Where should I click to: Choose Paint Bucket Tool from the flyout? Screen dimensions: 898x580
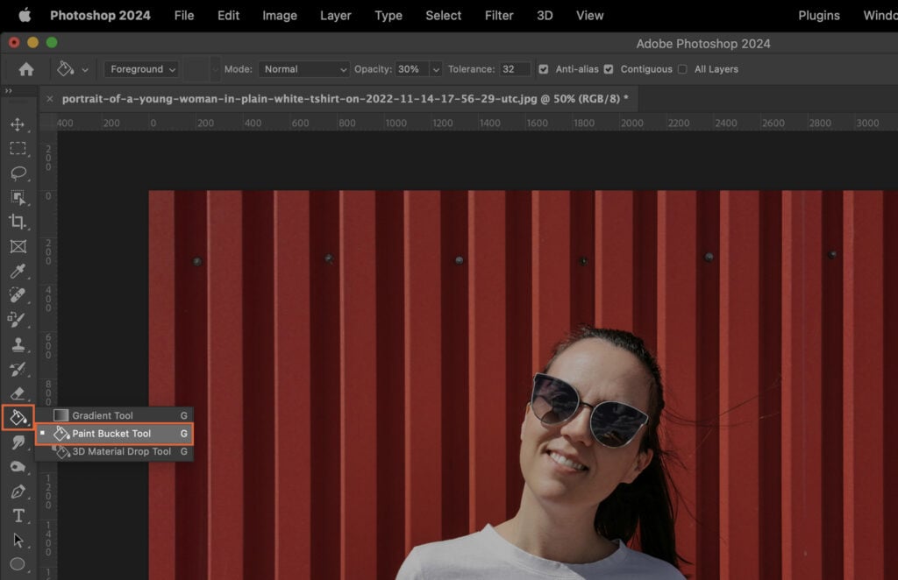pyautogui.click(x=112, y=433)
